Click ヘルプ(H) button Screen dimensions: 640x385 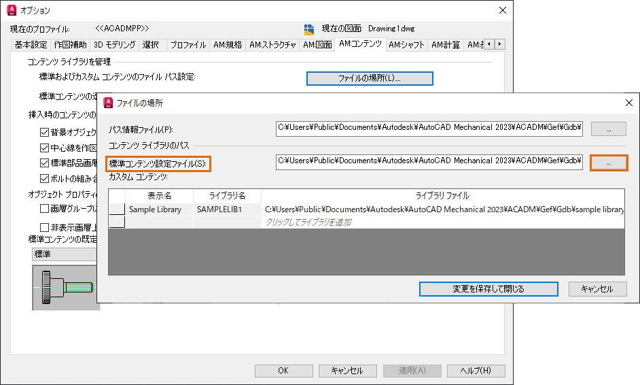tap(476, 371)
